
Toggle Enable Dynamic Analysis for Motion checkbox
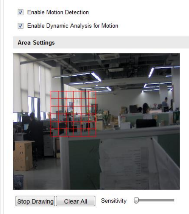tap(21, 25)
